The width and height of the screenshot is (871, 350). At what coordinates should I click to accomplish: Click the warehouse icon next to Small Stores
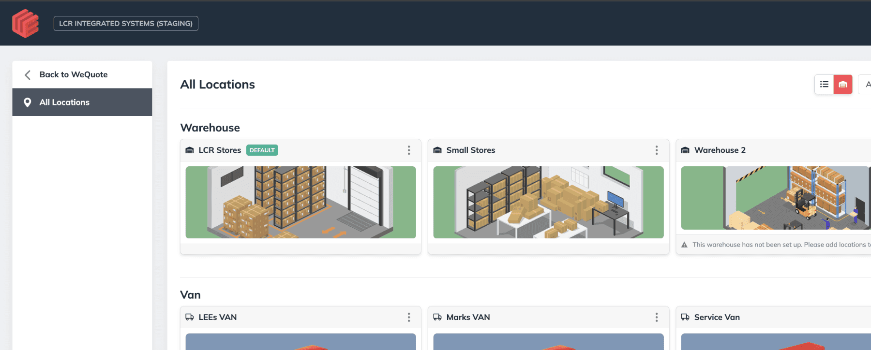pyautogui.click(x=437, y=150)
